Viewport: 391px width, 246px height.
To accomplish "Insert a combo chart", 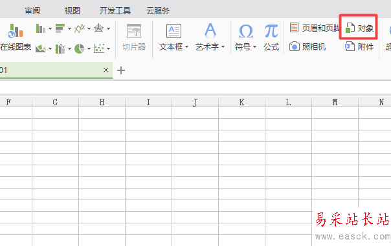I will coord(60,48).
